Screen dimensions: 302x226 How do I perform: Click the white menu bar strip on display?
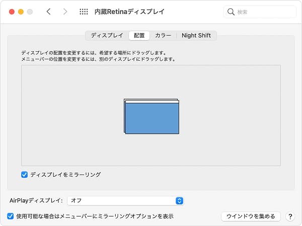(x=152, y=102)
